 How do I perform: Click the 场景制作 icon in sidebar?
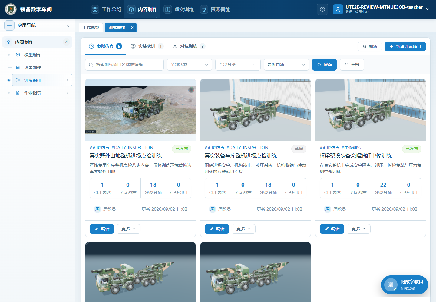(x=18, y=68)
